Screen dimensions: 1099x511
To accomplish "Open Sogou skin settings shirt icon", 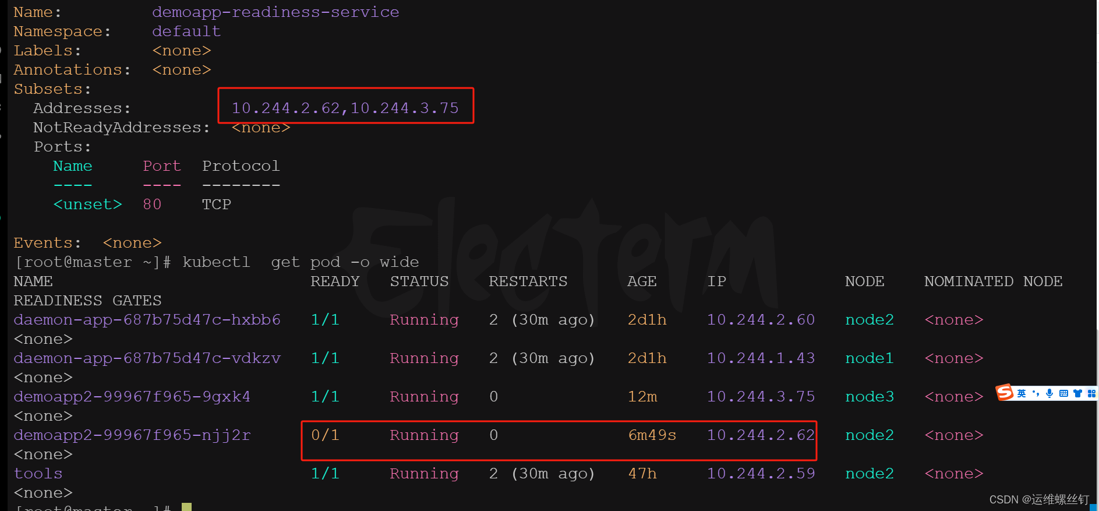I will click(1077, 394).
